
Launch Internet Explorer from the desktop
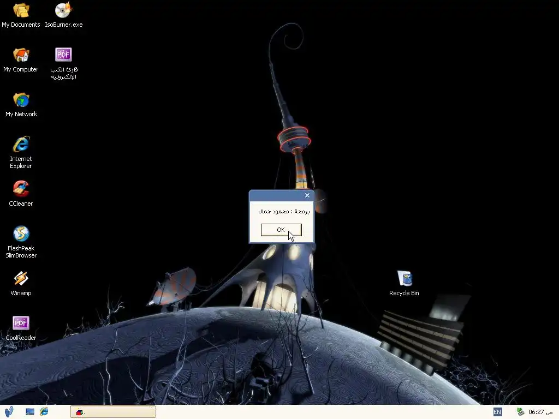(21, 153)
